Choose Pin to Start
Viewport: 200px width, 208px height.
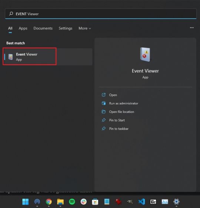click(117, 120)
